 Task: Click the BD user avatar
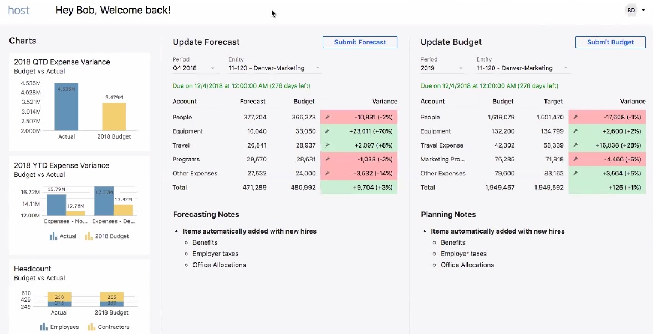pyautogui.click(x=630, y=9)
